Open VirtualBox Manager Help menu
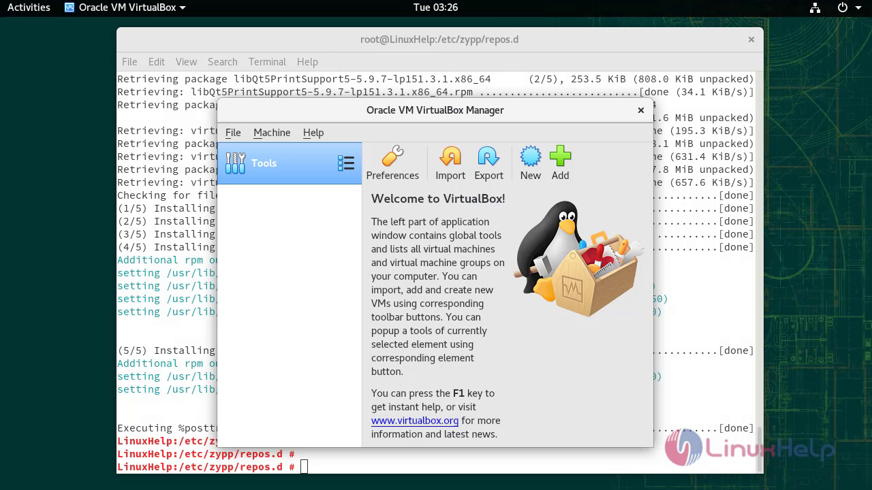The image size is (872, 490). point(313,133)
